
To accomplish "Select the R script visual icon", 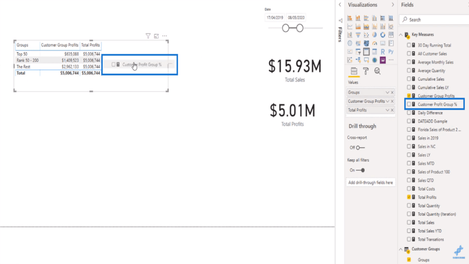I will 383,51.
